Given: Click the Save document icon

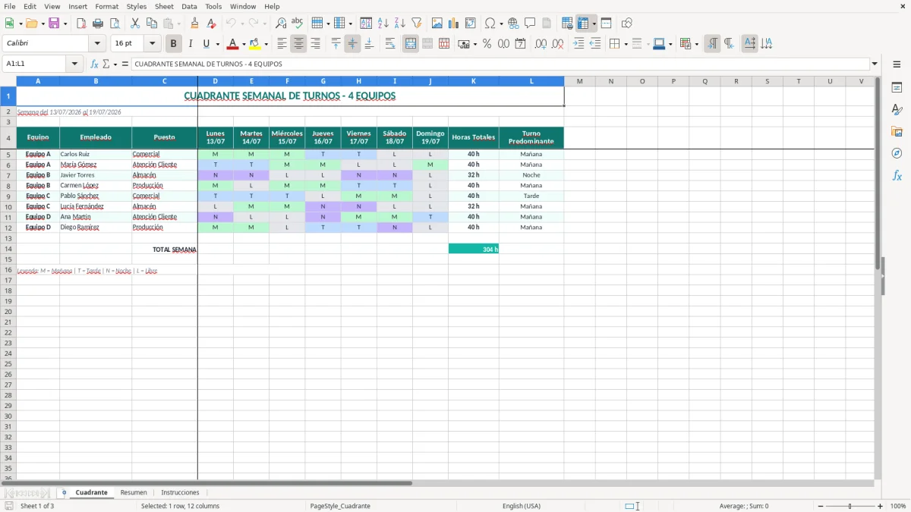Looking at the screenshot, I should pos(54,24).
